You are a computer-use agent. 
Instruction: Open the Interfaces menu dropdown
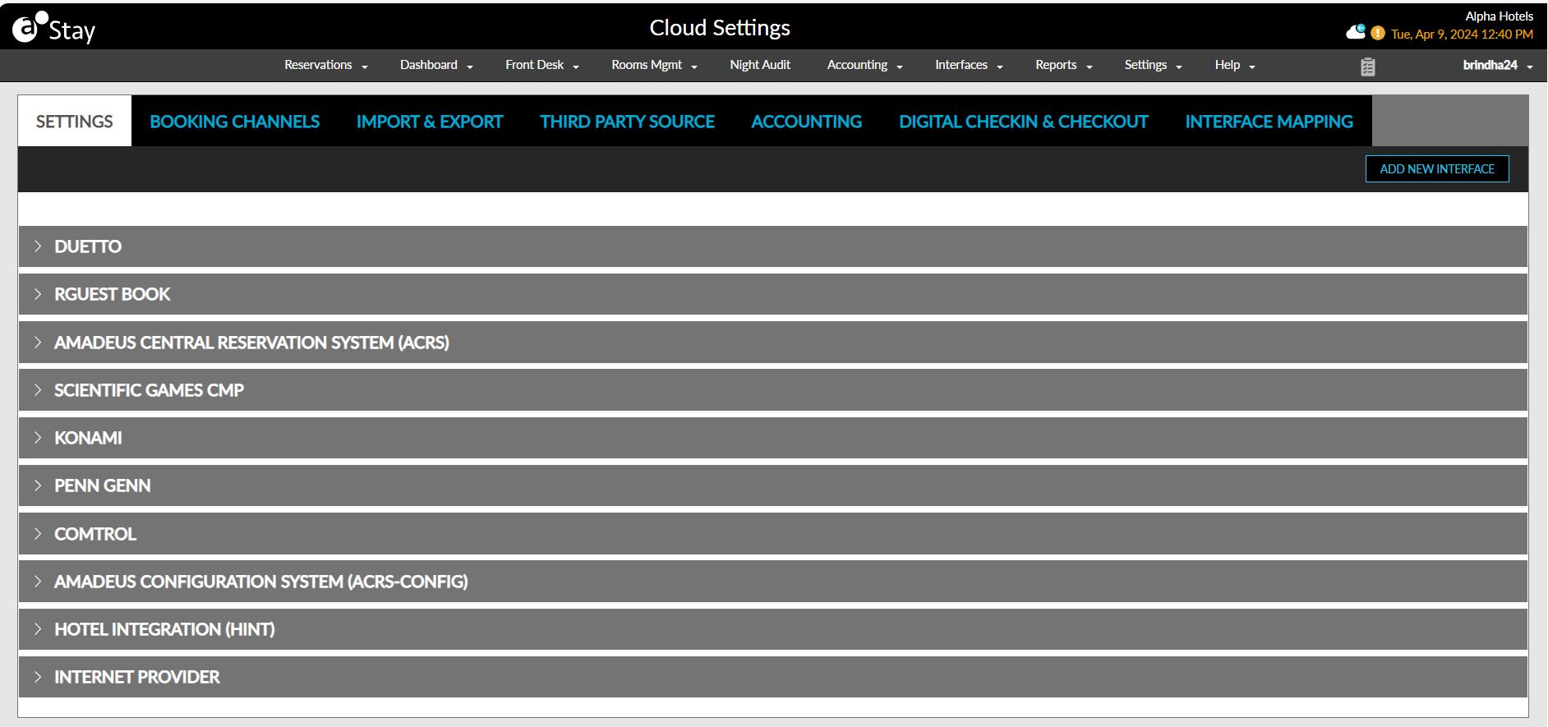(x=968, y=65)
